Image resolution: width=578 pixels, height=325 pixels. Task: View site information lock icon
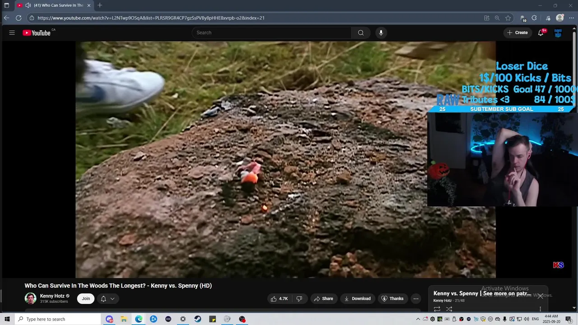coord(32,18)
